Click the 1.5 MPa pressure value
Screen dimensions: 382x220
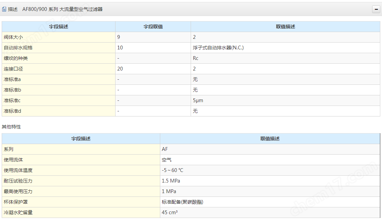pos(171,180)
